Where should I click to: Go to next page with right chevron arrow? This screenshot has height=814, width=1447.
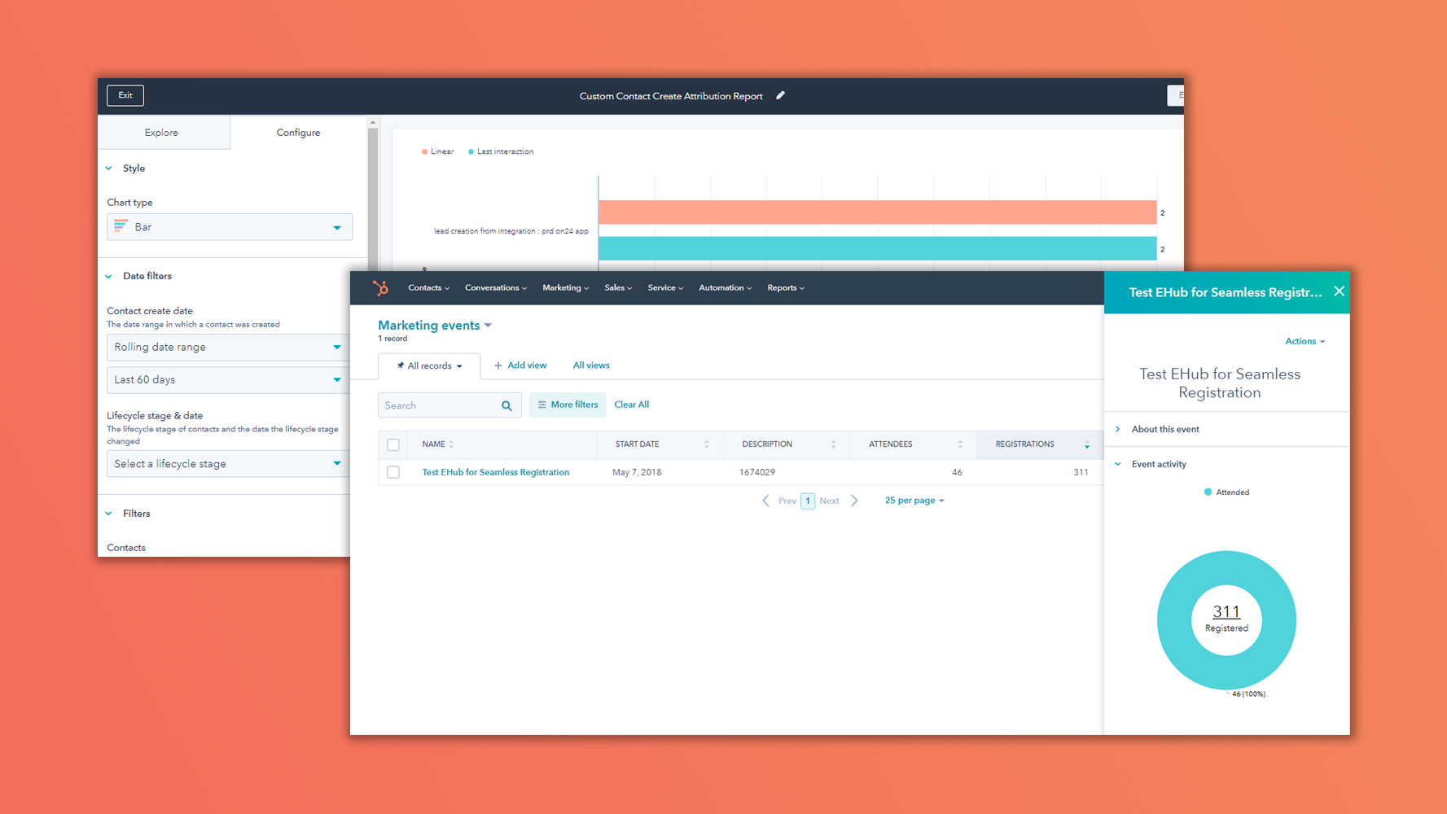click(x=855, y=500)
